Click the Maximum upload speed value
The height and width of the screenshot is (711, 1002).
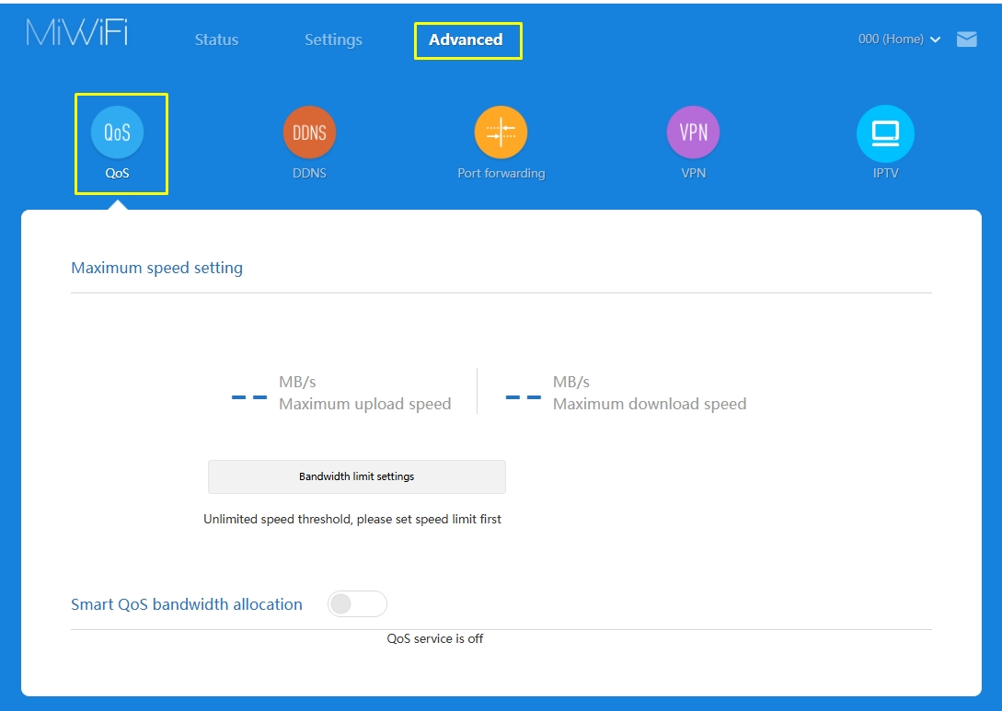249,397
